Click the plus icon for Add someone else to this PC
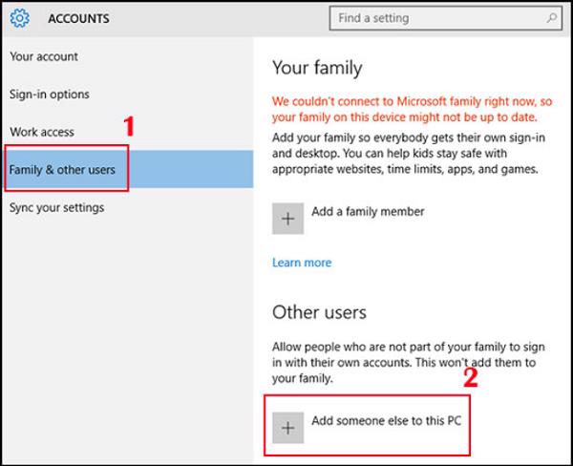The image size is (573, 466). point(288,428)
